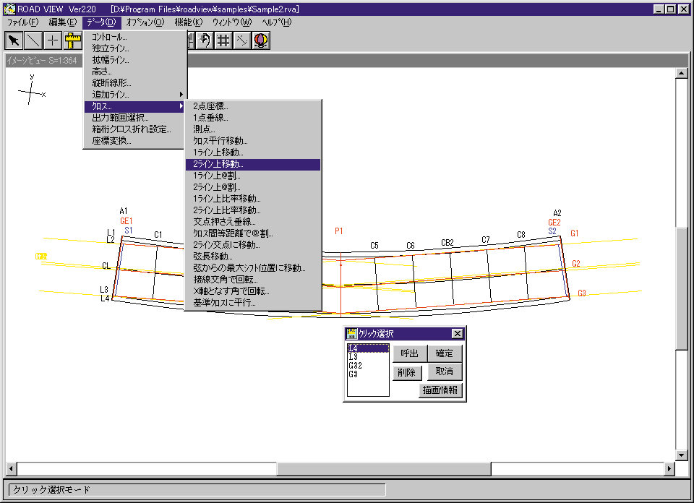Select G32 in the click selection list
Screen dimensions: 694x503
[x=368, y=366]
